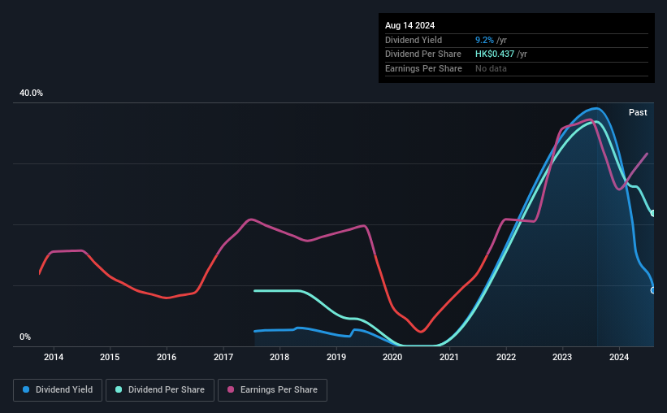Click the Dividend Yield tooltip row label

(x=414, y=40)
